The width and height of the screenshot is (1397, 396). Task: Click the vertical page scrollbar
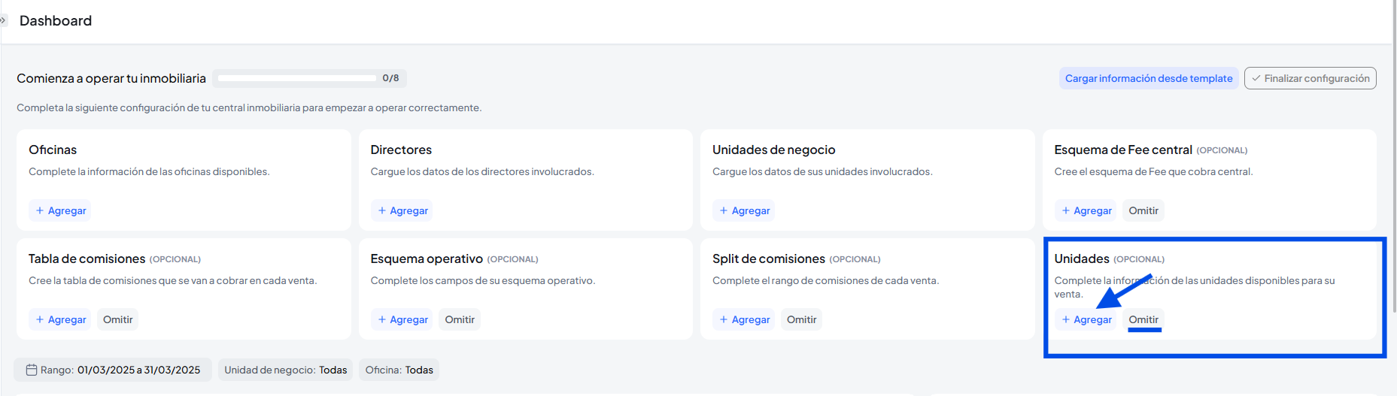coord(1394,150)
